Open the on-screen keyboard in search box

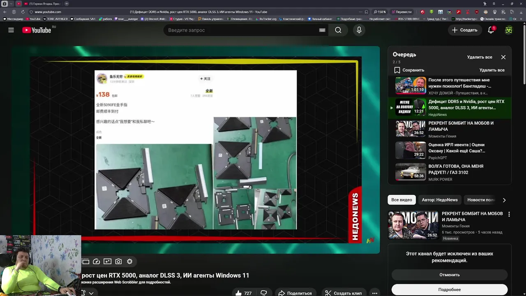point(322,30)
